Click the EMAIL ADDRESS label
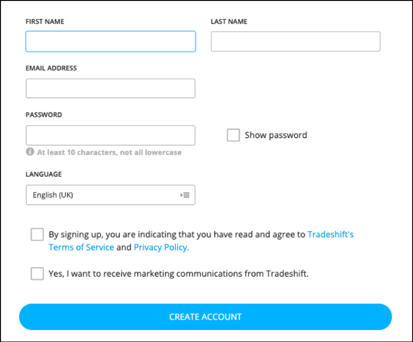 click(x=51, y=68)
